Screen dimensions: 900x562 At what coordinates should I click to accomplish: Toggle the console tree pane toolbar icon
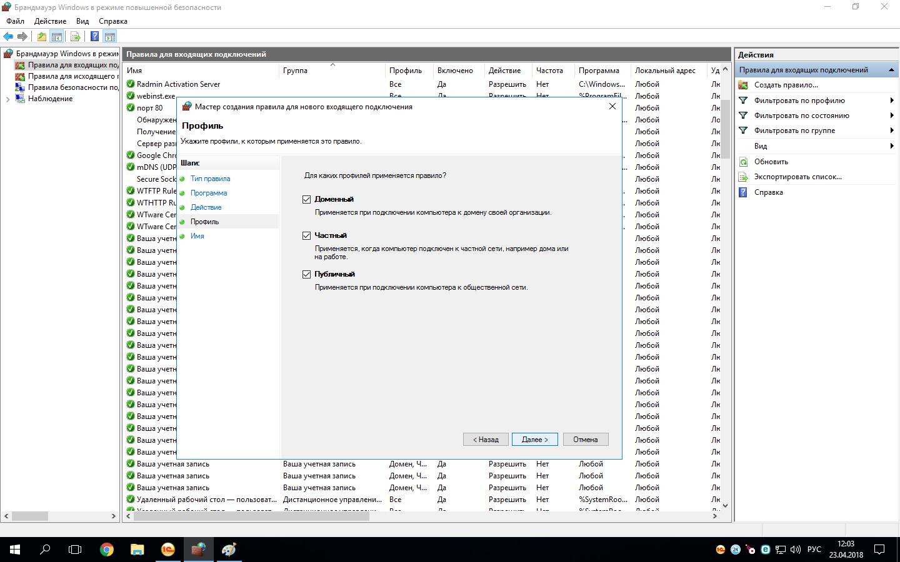(56, 36)
